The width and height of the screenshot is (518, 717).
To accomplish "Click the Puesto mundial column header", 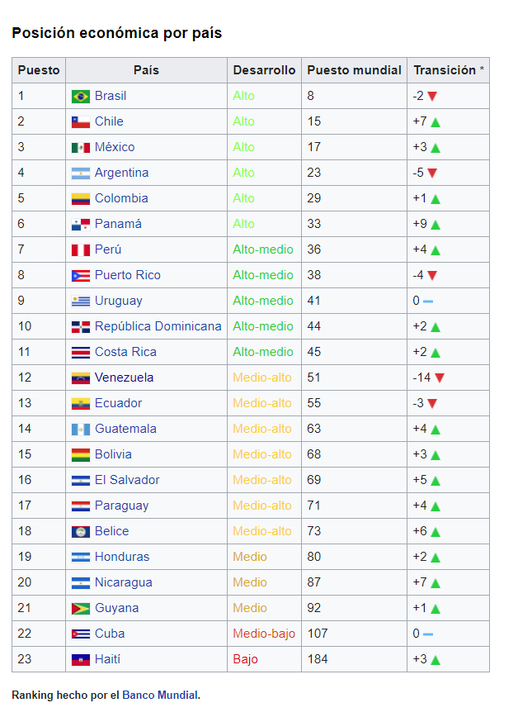I will point(354,70).
